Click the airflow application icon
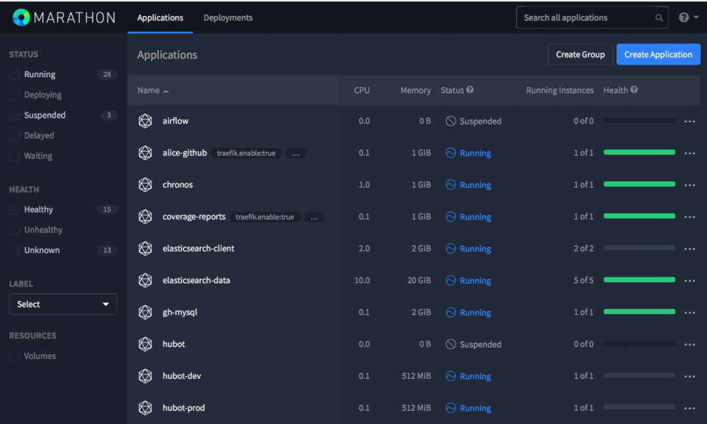This screenshot has height=424, width=707. point(145,121)
